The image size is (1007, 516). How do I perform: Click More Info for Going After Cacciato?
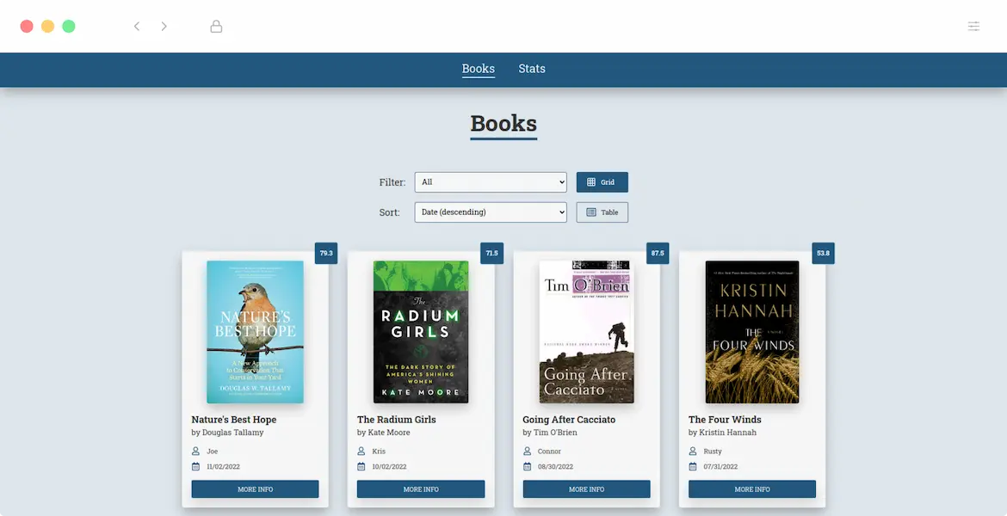pos(586,489)
